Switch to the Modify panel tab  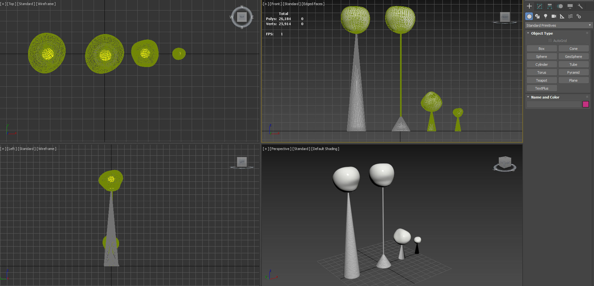click(x=540, y=6)
